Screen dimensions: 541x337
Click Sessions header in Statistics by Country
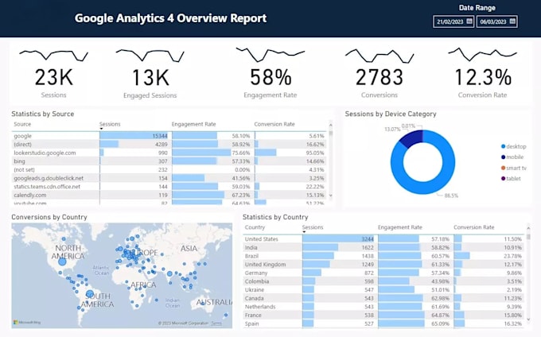[x=313, y=227]
